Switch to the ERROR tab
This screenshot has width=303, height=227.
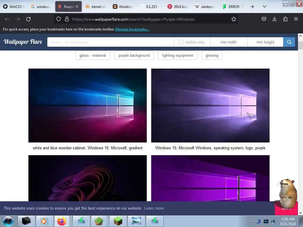coord(233,7)
